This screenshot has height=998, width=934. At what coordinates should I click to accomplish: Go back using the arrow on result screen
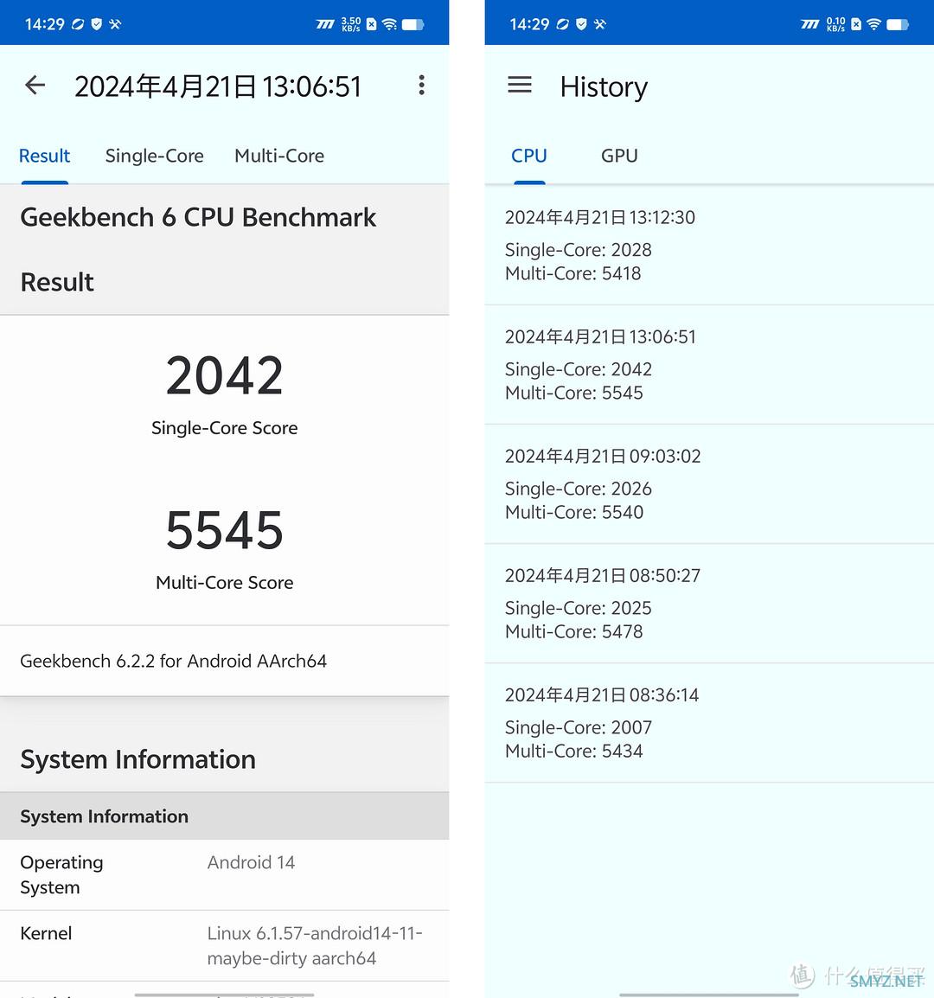pos(35,85)
